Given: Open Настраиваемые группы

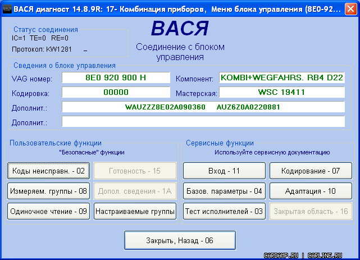Looking at the screenshot, I should (x=135, y=211).
